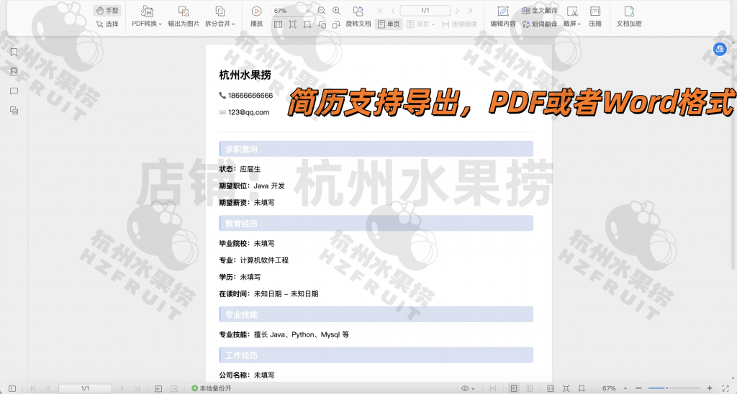Select the Hand tool (手型)
The image size is (737, 394).
[107, 10]
